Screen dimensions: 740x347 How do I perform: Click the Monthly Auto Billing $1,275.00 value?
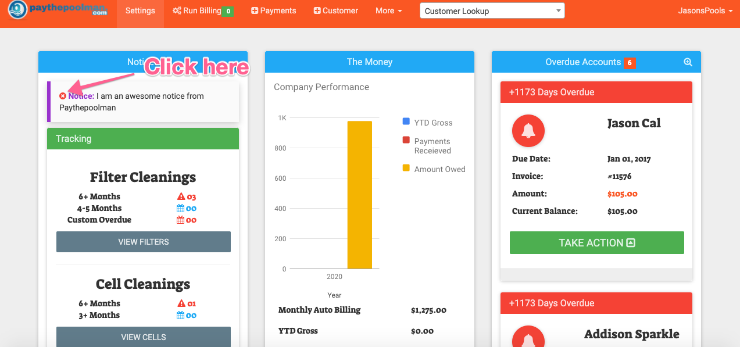pyautogui.click(x=428, y=310)
